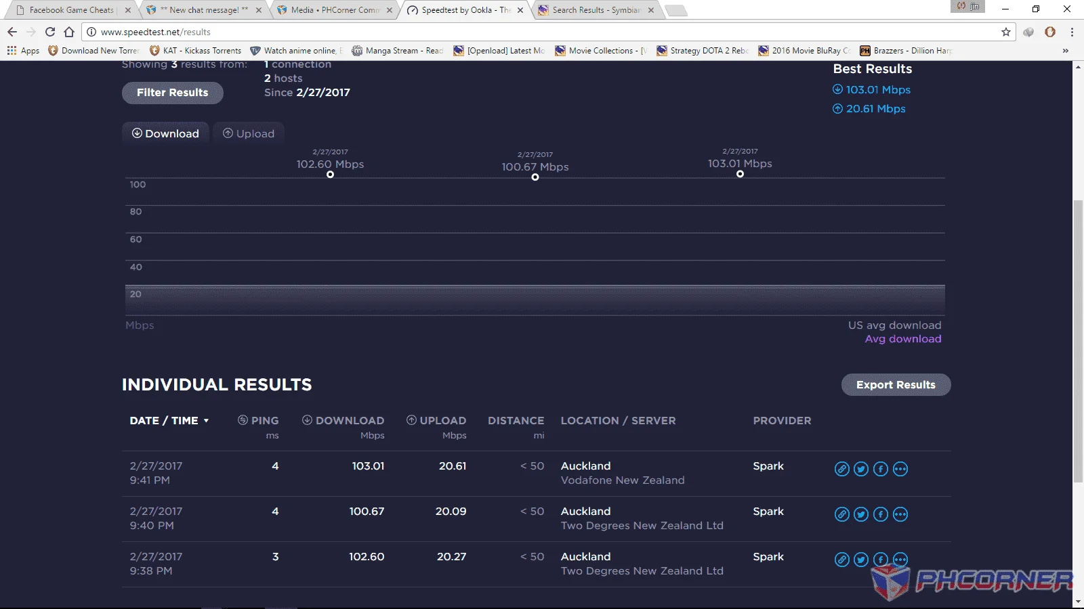Screen dimensions: 1084x609
Task: Open Download New Torrents bookmark
Action: click(93, 51)
